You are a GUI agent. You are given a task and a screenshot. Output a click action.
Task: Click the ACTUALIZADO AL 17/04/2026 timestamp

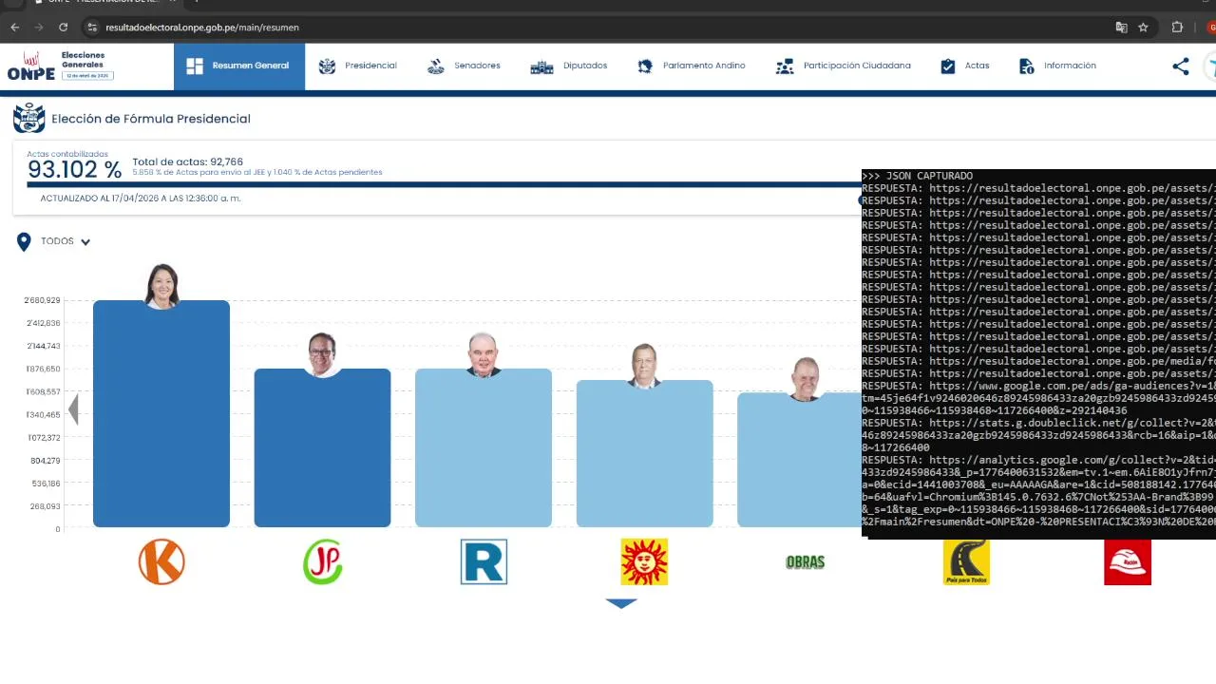pyautogui.click(x=141, y=199)
